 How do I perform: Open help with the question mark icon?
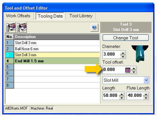pyautogui.click(x=94, y=27)
